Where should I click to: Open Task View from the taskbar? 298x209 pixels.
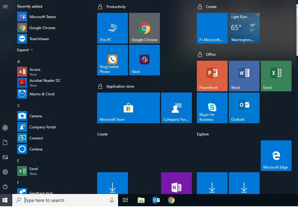click(125, 200)
